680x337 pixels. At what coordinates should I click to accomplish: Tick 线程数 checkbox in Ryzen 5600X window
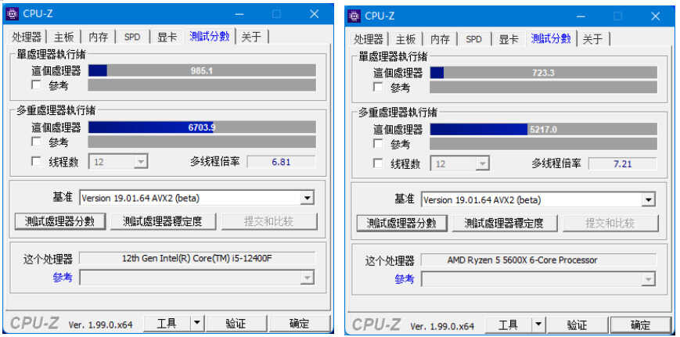point(378,163)
